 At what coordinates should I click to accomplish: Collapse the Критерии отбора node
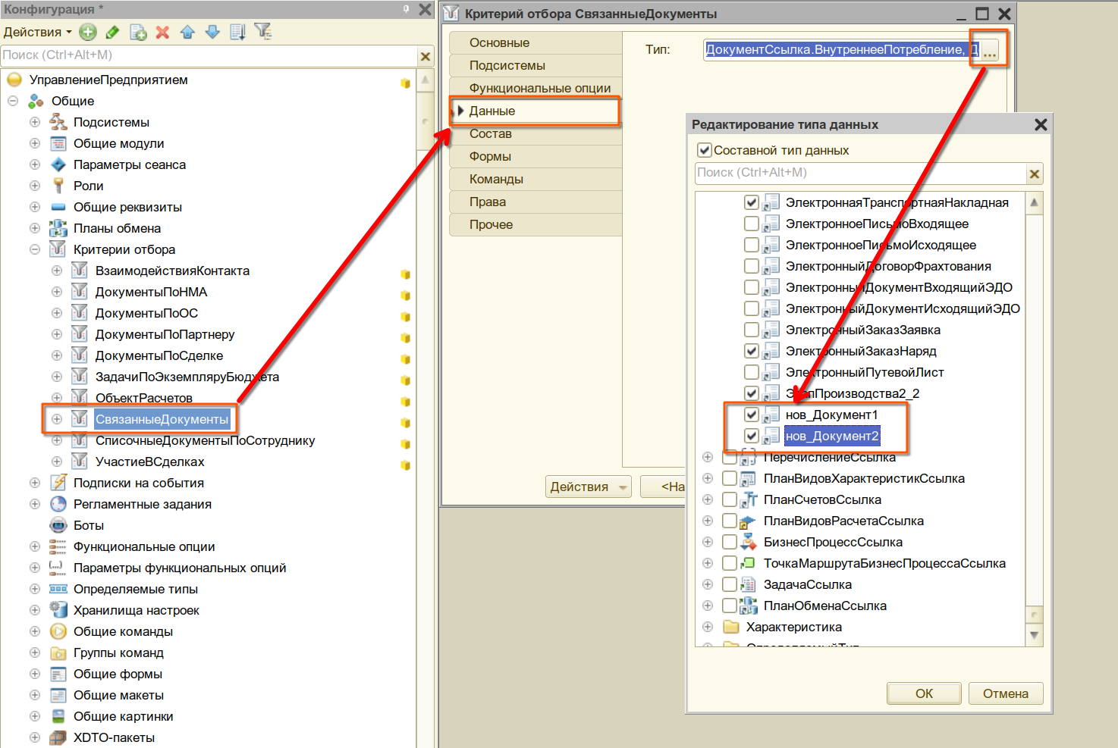point(35,249)
